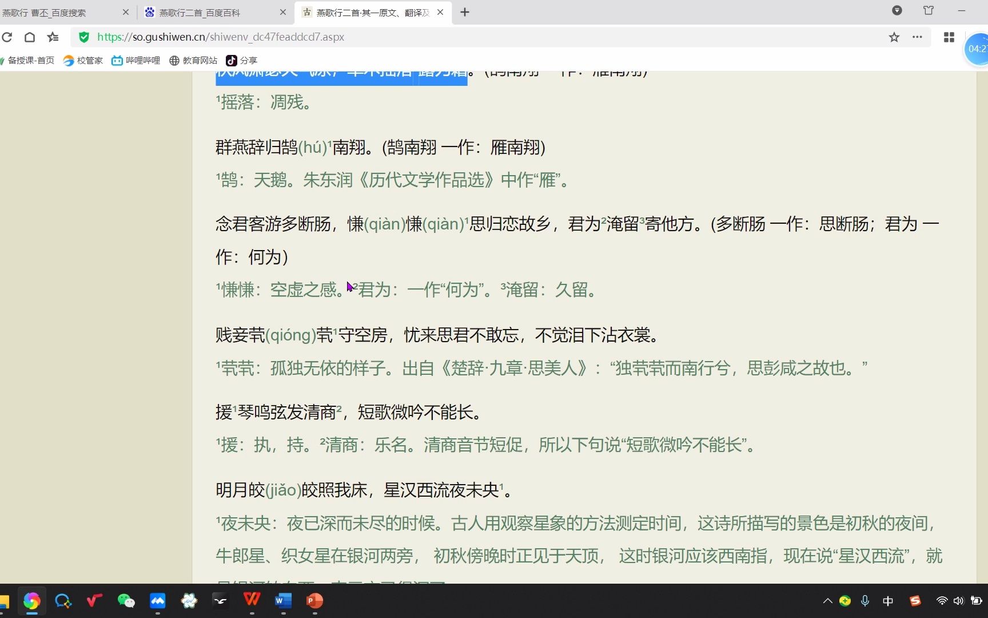Toggle the 中 input language indicator
988x618 pixels.
click(x=888, y=601)
